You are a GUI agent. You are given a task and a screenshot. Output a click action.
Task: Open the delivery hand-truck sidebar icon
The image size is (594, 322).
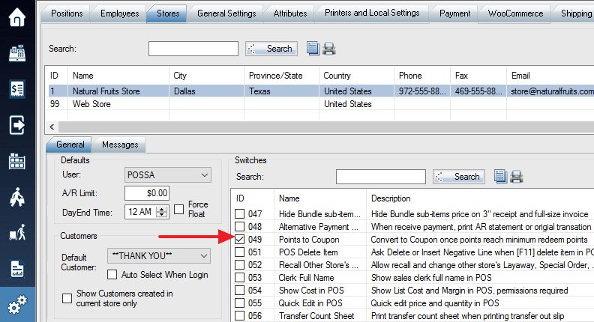click(x=17, y=232)
